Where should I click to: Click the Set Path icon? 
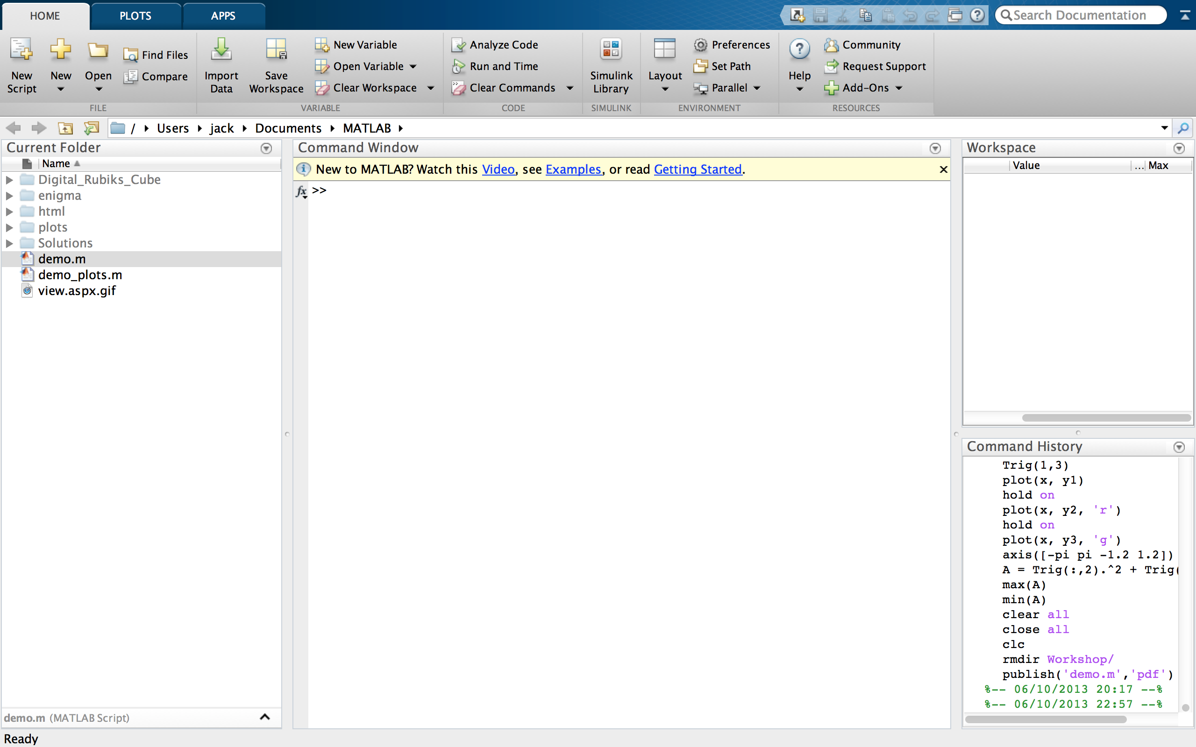point(700,66)
